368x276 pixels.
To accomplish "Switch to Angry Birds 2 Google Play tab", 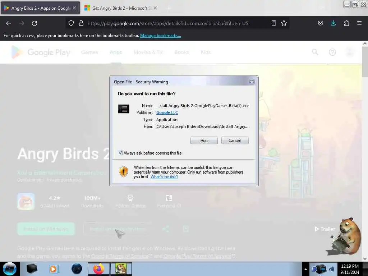I will point(40,8).
